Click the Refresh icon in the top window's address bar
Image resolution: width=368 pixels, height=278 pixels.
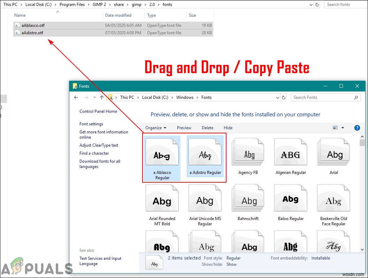click(317, 5)
